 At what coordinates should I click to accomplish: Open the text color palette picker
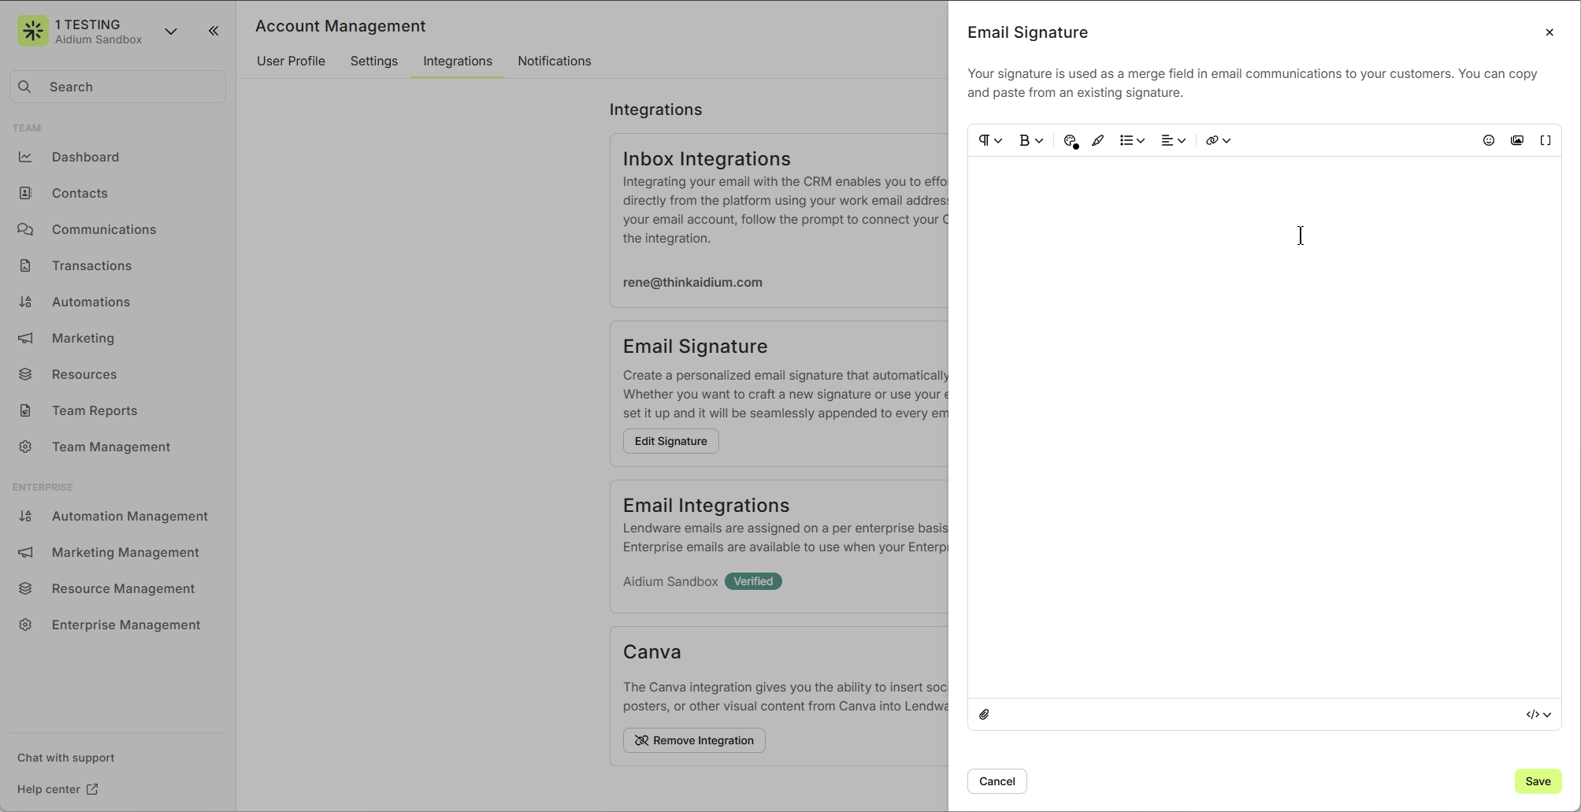pos(1070,140)
